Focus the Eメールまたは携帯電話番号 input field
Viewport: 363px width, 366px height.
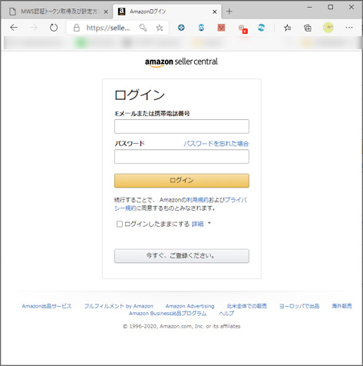coord(182,126)
